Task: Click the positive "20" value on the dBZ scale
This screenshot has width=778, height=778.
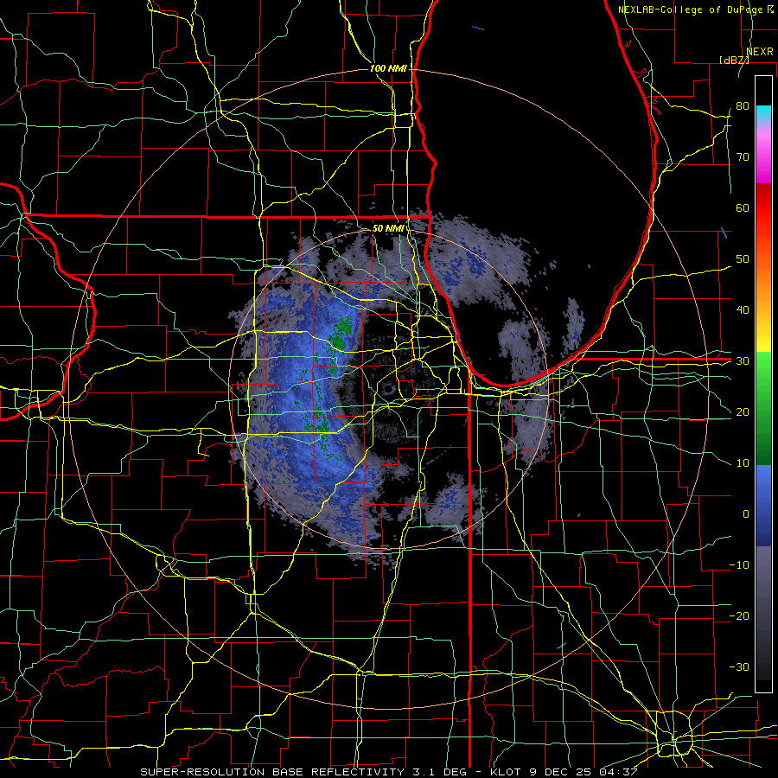Action: pos(743,411)
